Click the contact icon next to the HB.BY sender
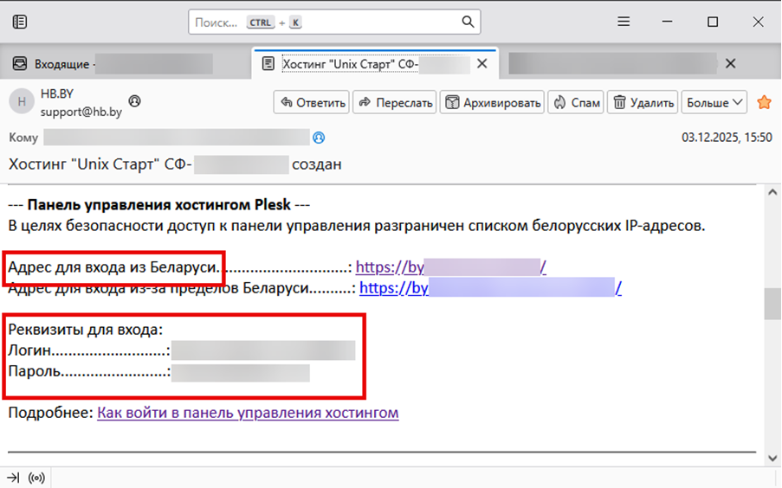The image size is (782, 488). tap(134, 101)
